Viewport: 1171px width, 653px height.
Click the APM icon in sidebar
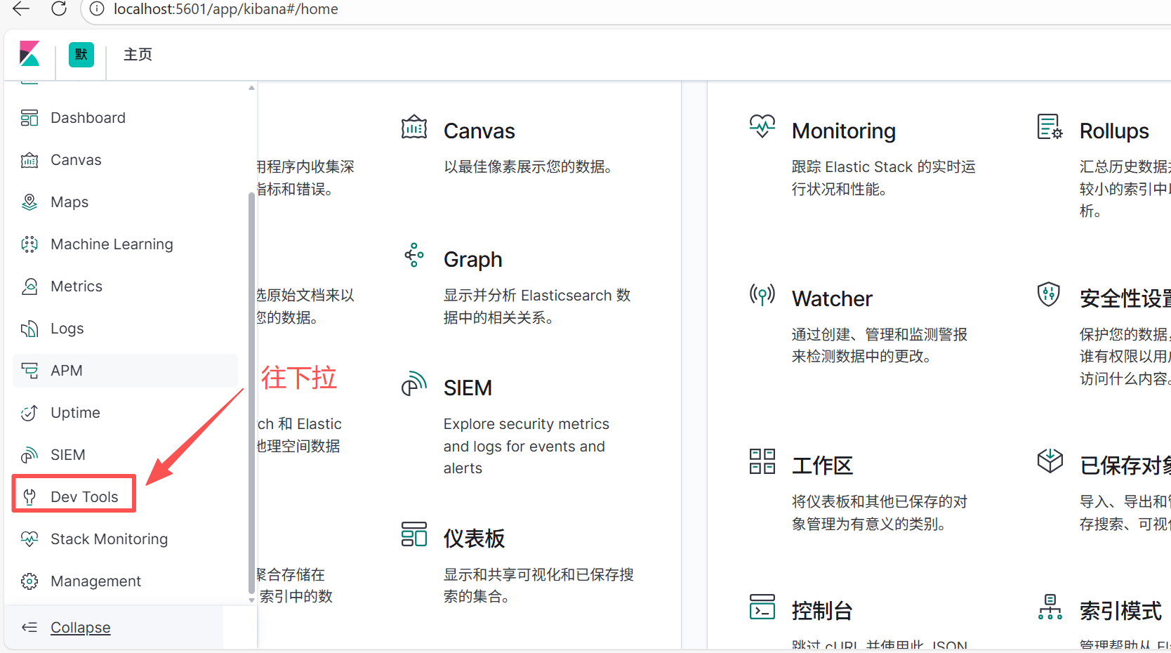[29, 371]
